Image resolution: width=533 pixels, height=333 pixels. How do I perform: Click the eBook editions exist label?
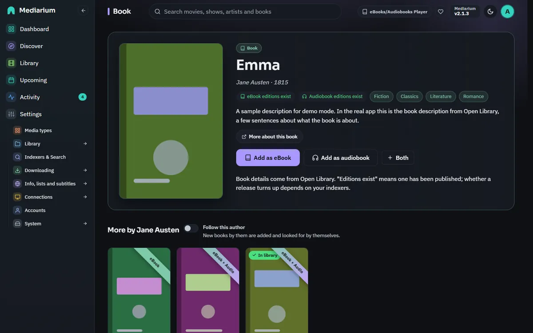point(266,96)
